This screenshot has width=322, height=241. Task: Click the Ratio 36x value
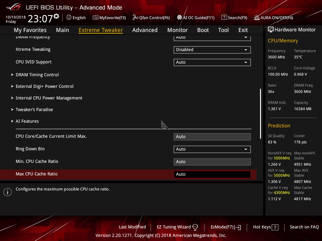[271, 92]
